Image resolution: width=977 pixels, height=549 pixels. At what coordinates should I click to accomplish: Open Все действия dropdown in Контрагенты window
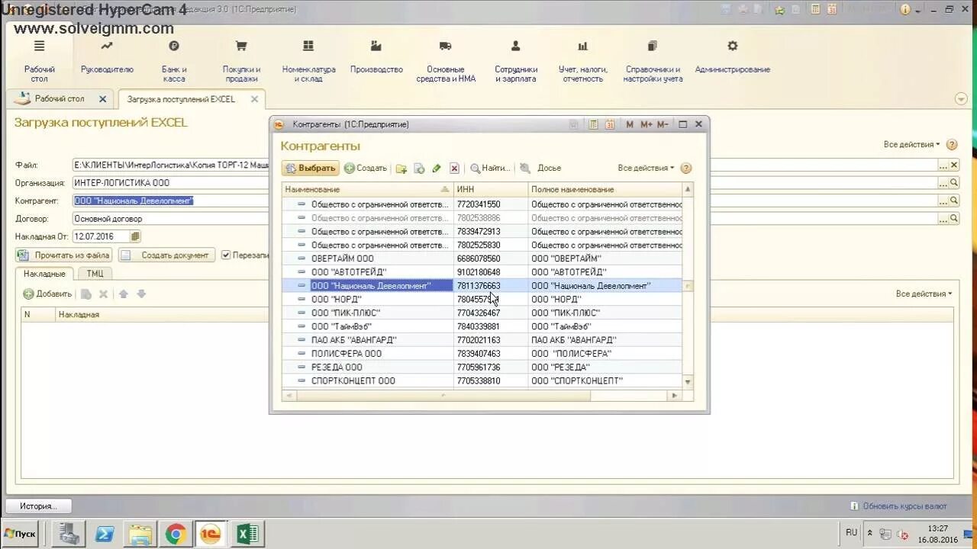pos(646,169)
